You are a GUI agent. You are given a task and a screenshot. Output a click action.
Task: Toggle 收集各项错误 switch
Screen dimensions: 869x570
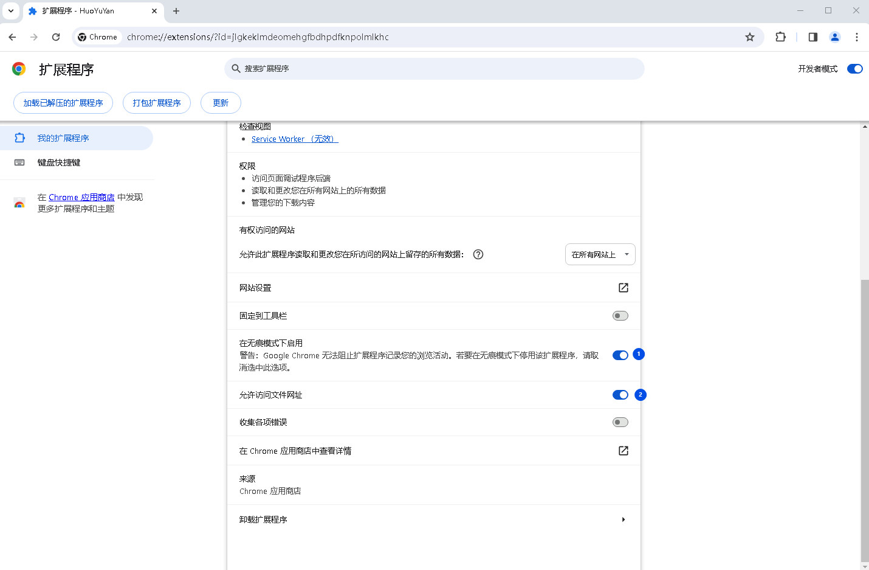[620, 422]
